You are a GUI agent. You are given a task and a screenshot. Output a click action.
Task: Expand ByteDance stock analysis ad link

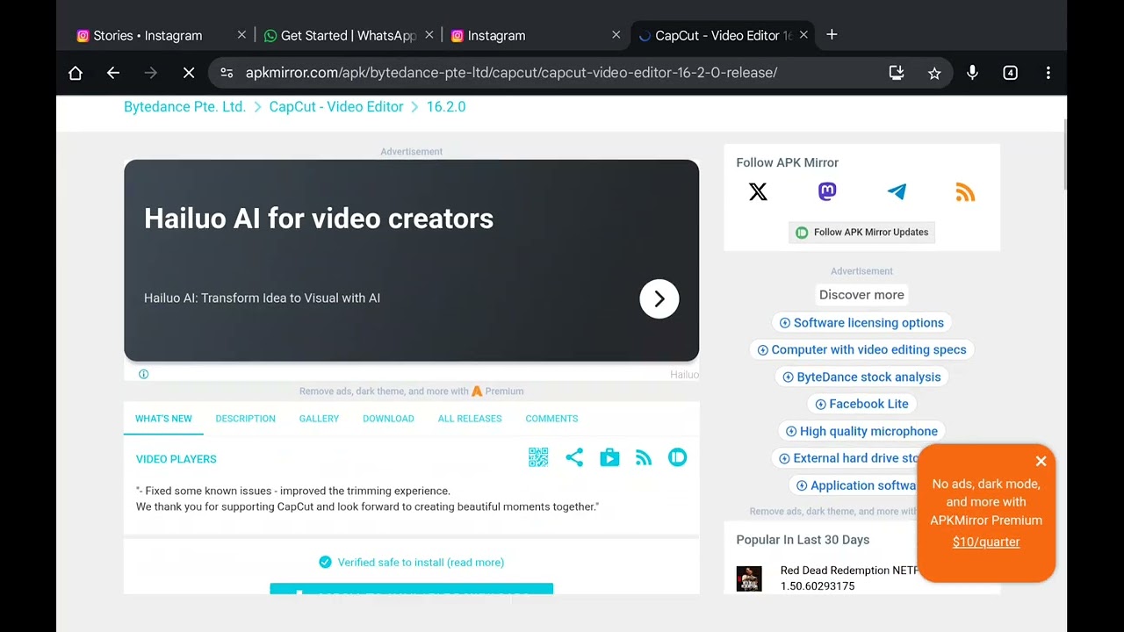click(x=861, y=377)
